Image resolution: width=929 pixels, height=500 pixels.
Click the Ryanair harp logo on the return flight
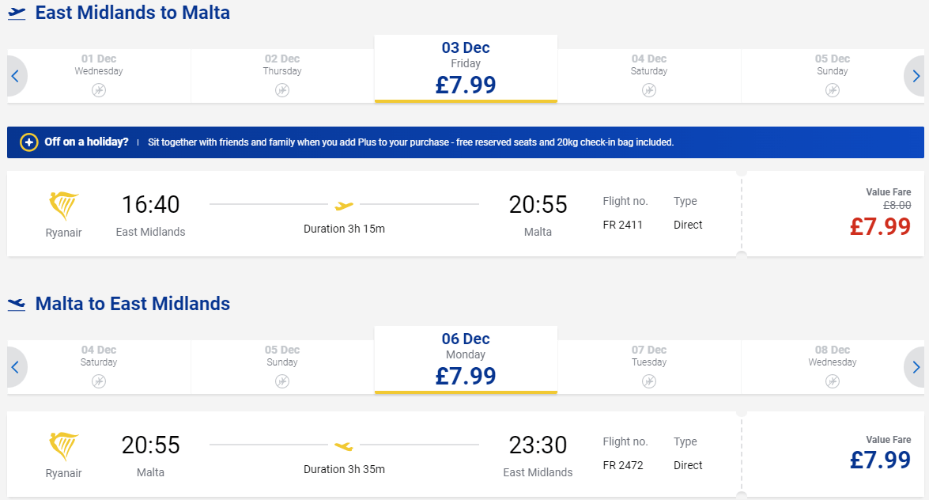coord(64,447)
